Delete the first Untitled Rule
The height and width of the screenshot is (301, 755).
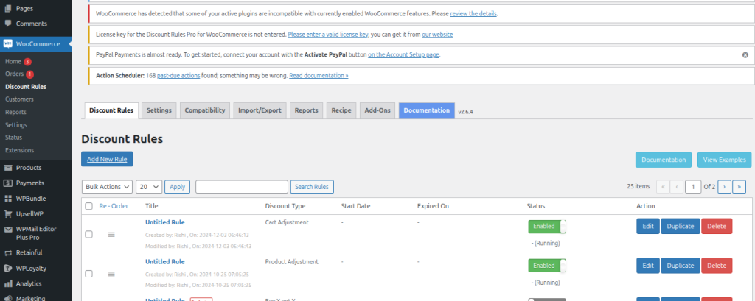pos(716,226)
